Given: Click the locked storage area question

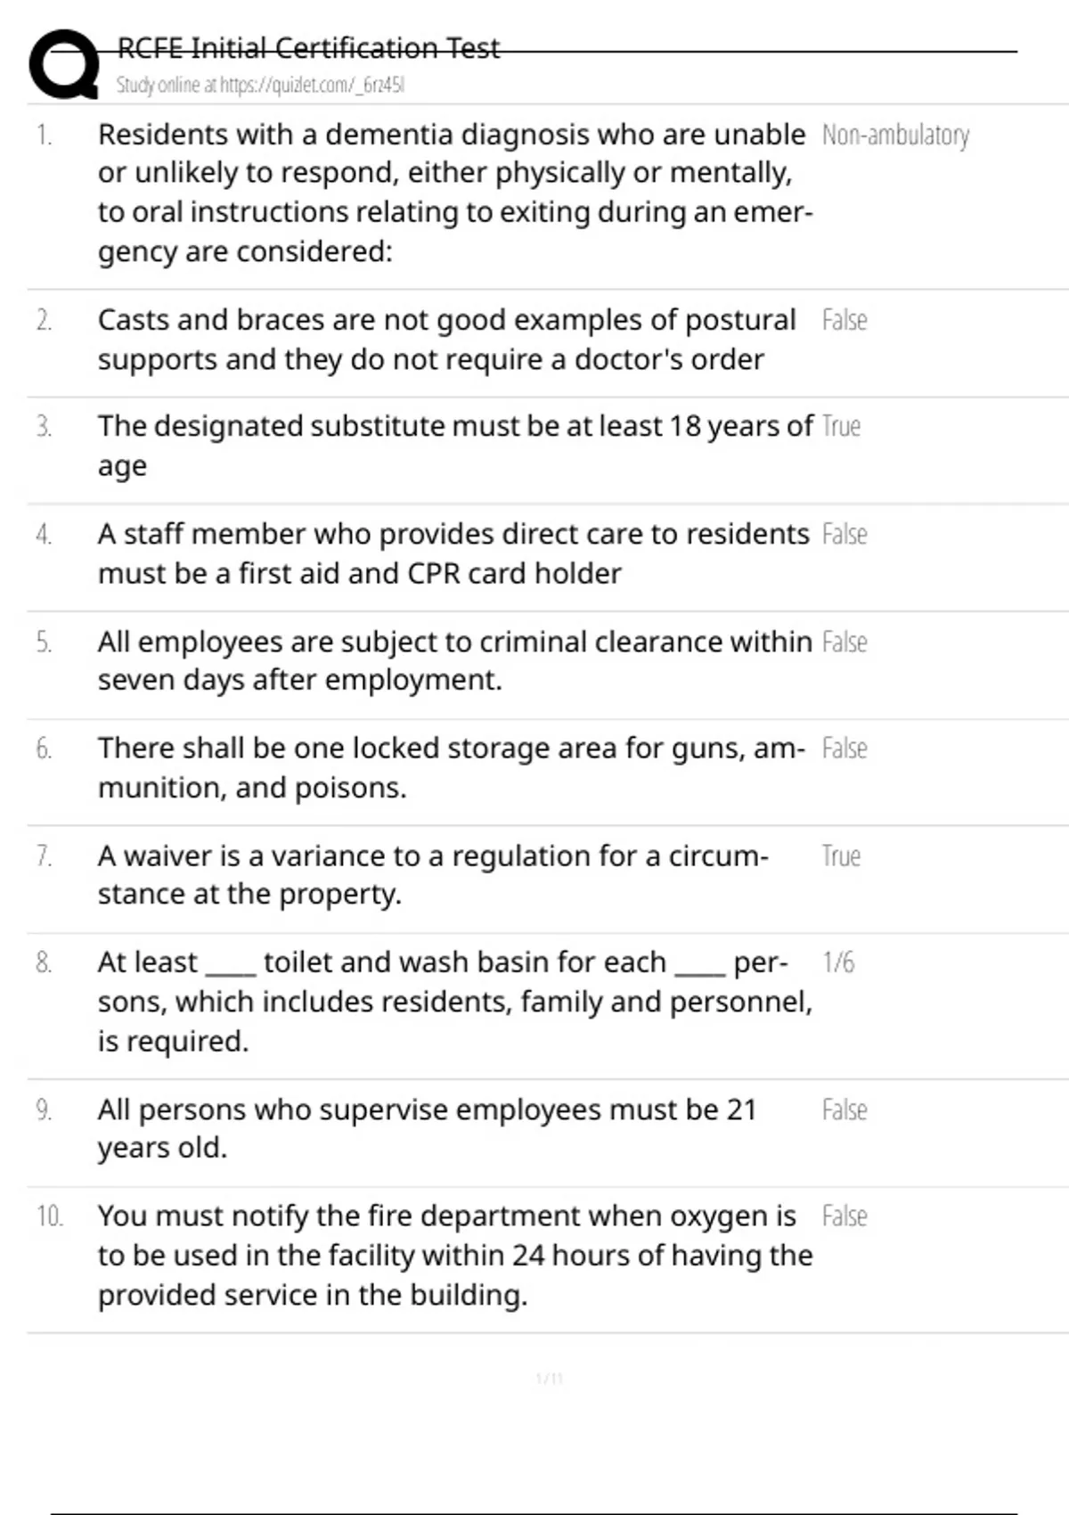Looking at the screenshot, I should pyautogui.click(x=451, y=767).
